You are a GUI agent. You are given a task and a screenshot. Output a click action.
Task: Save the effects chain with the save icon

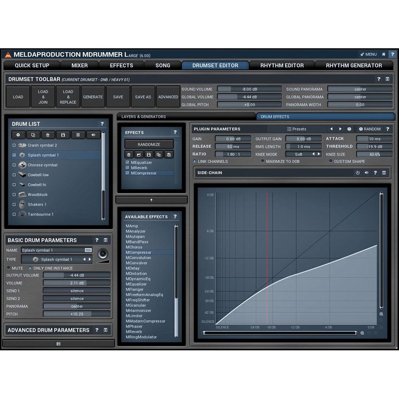click(149, 154)
